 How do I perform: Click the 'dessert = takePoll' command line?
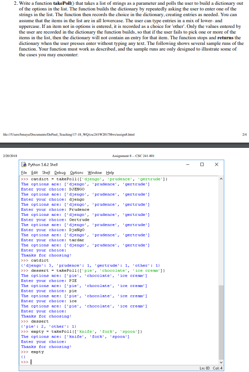(93, 270)
